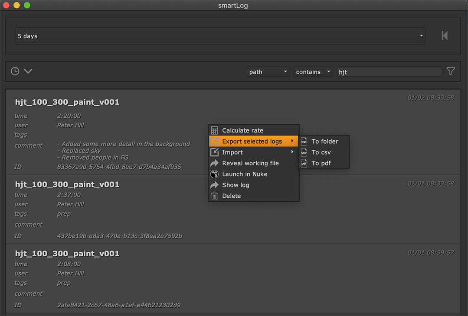This screenshot has height=316, width=468.
Task: Expand the chevron next to clock icon
Action: click(28, 71)
